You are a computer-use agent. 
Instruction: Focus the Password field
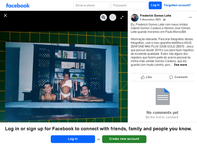[x=129, y=6]
